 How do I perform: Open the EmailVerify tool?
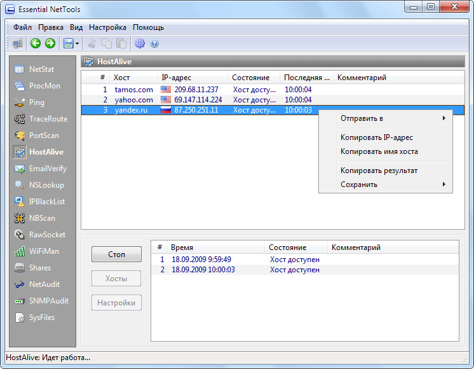[x=41, y=169]
